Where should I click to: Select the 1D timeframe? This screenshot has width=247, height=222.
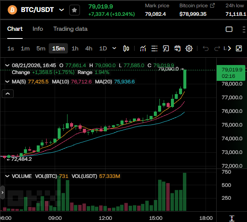tap(103, 48)
